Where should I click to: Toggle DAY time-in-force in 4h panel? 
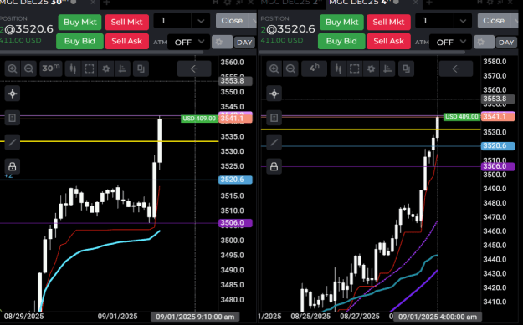[506, 43]
